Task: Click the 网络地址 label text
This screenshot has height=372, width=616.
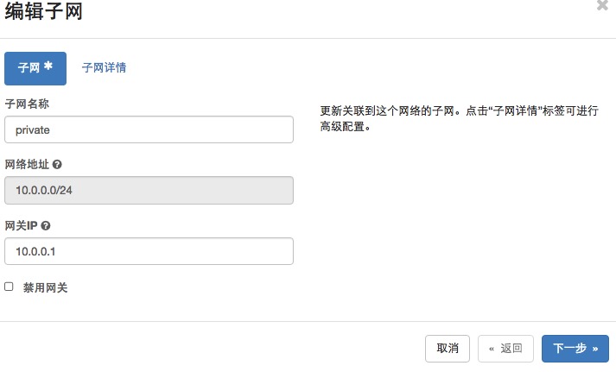Action: click(27, 164)
